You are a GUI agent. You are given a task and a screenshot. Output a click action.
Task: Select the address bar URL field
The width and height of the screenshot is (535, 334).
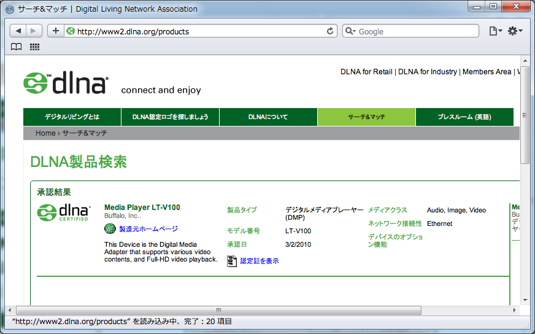[201, 31]
